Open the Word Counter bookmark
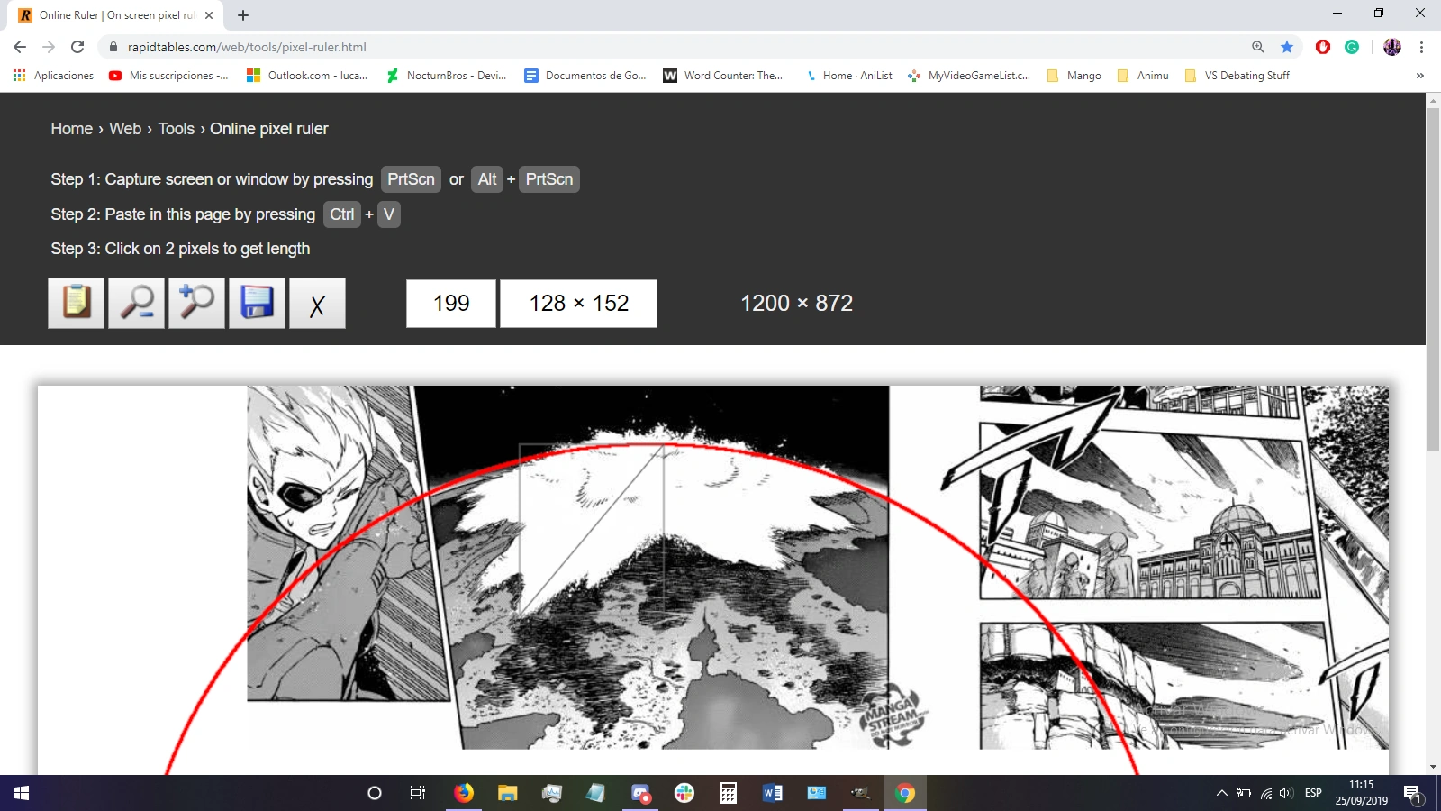The width and height of the screenshot is (1441, 811). (723, 76)
